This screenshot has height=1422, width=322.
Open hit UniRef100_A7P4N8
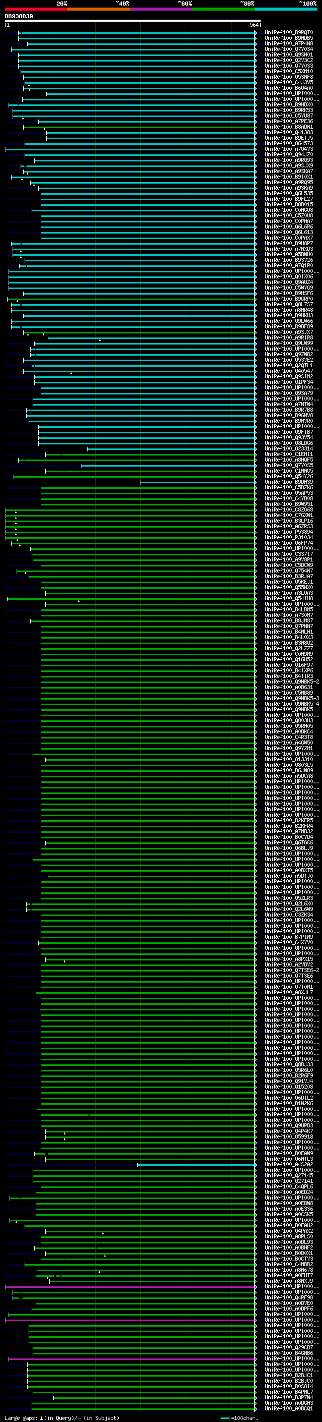coord(289,43)
